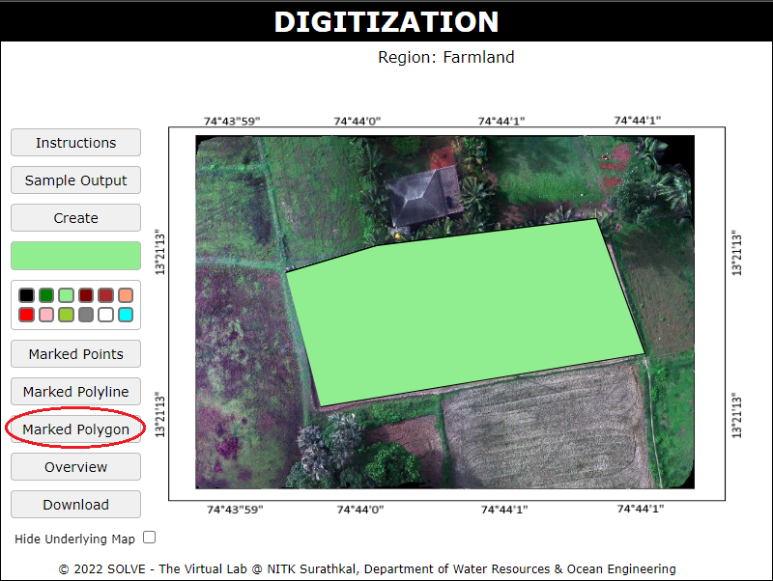The image size is (773, 581).
Task: Pick the yellow-green color swatch
Action: pos(66,315)
